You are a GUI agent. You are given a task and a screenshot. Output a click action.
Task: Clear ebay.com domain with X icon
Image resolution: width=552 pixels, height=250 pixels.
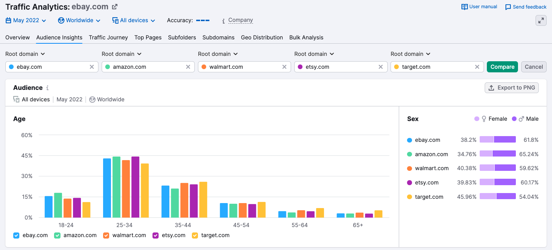point(92,67)
